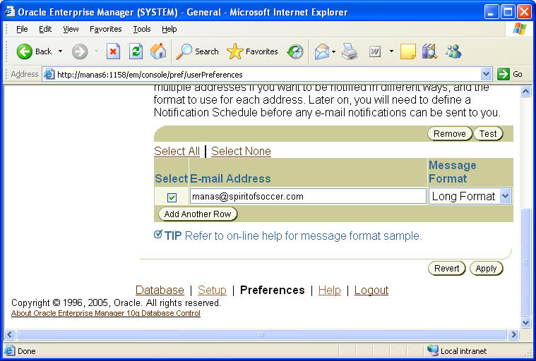Click the Forward arrow icon
The width and height of the screenshot is (536, 361).
click(80, 51)
